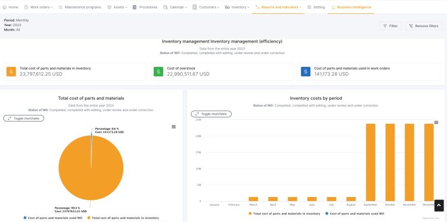
Task: Open the bar chart hamburger menu icon
Action: pyautogui.click(x=436, y=123)
